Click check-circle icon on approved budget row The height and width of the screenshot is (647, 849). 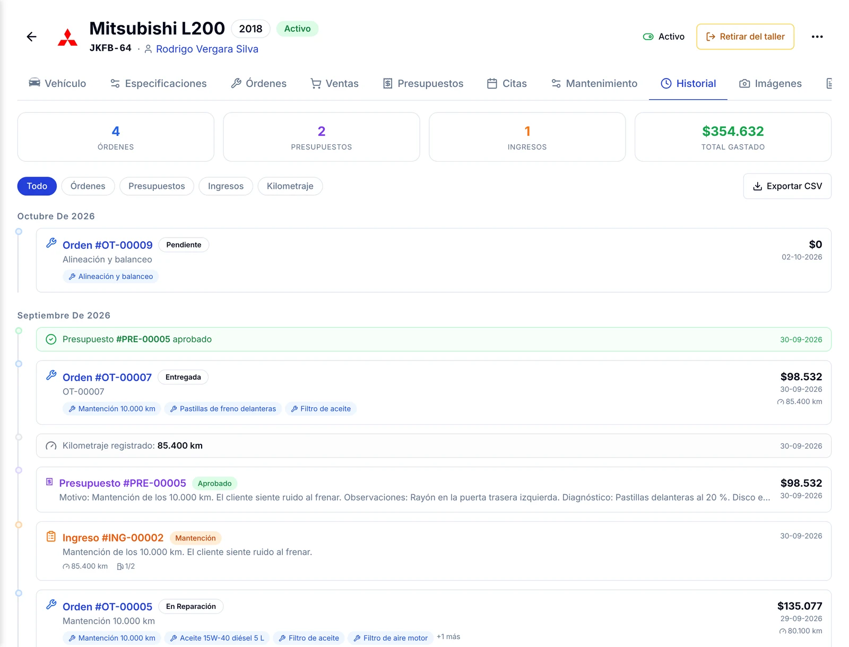pyautogui.click(x=51, y=339)
